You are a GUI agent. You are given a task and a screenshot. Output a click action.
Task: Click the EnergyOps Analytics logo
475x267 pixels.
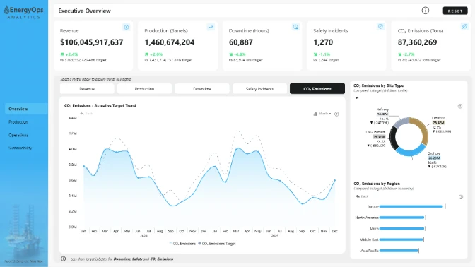[x=23, y=13]
